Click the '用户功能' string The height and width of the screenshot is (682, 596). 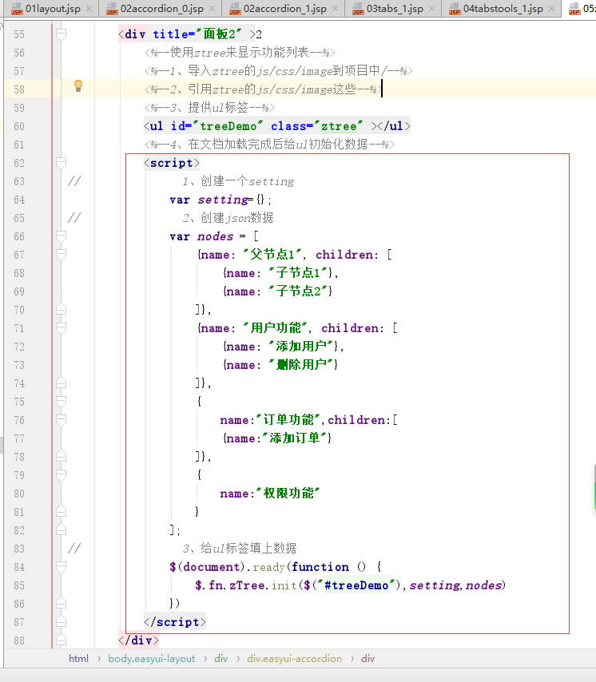click(276, 328)
